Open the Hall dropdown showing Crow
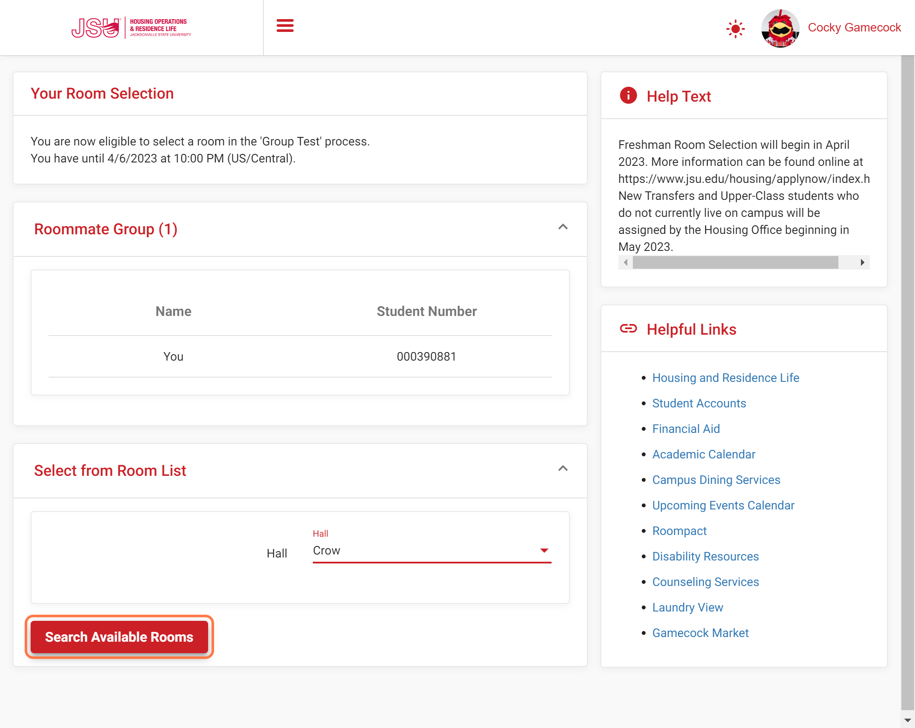 point(432,551)
